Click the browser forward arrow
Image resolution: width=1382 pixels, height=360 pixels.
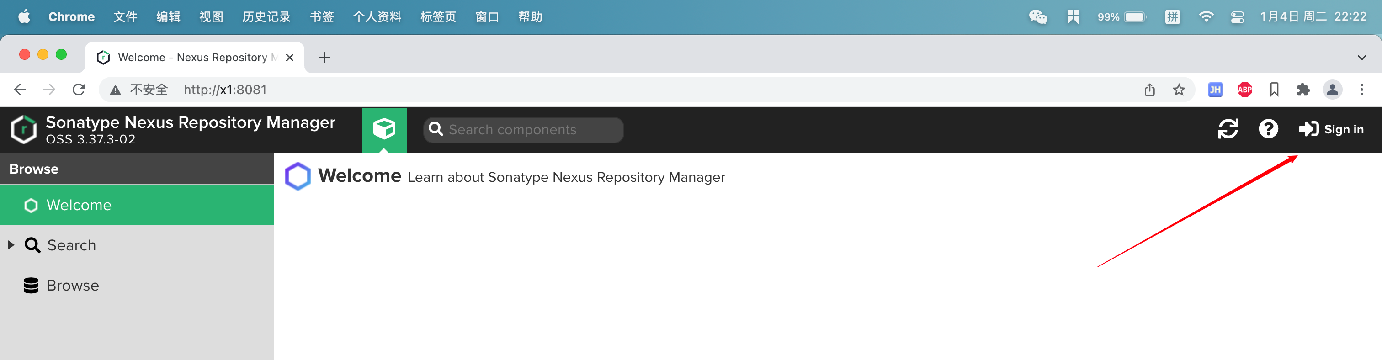tap(49, 90)
